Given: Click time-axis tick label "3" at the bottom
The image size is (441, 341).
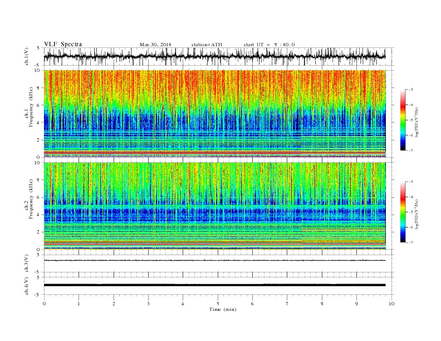Looking at the screenshot, I should tap(148, 304).
